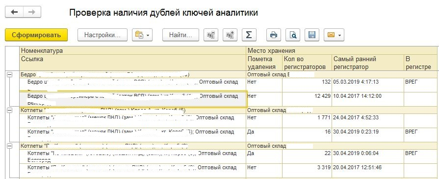Screen dimensions: 439x179
Task: Expand all groups icon with plus
Action: (x=230, y=35)
